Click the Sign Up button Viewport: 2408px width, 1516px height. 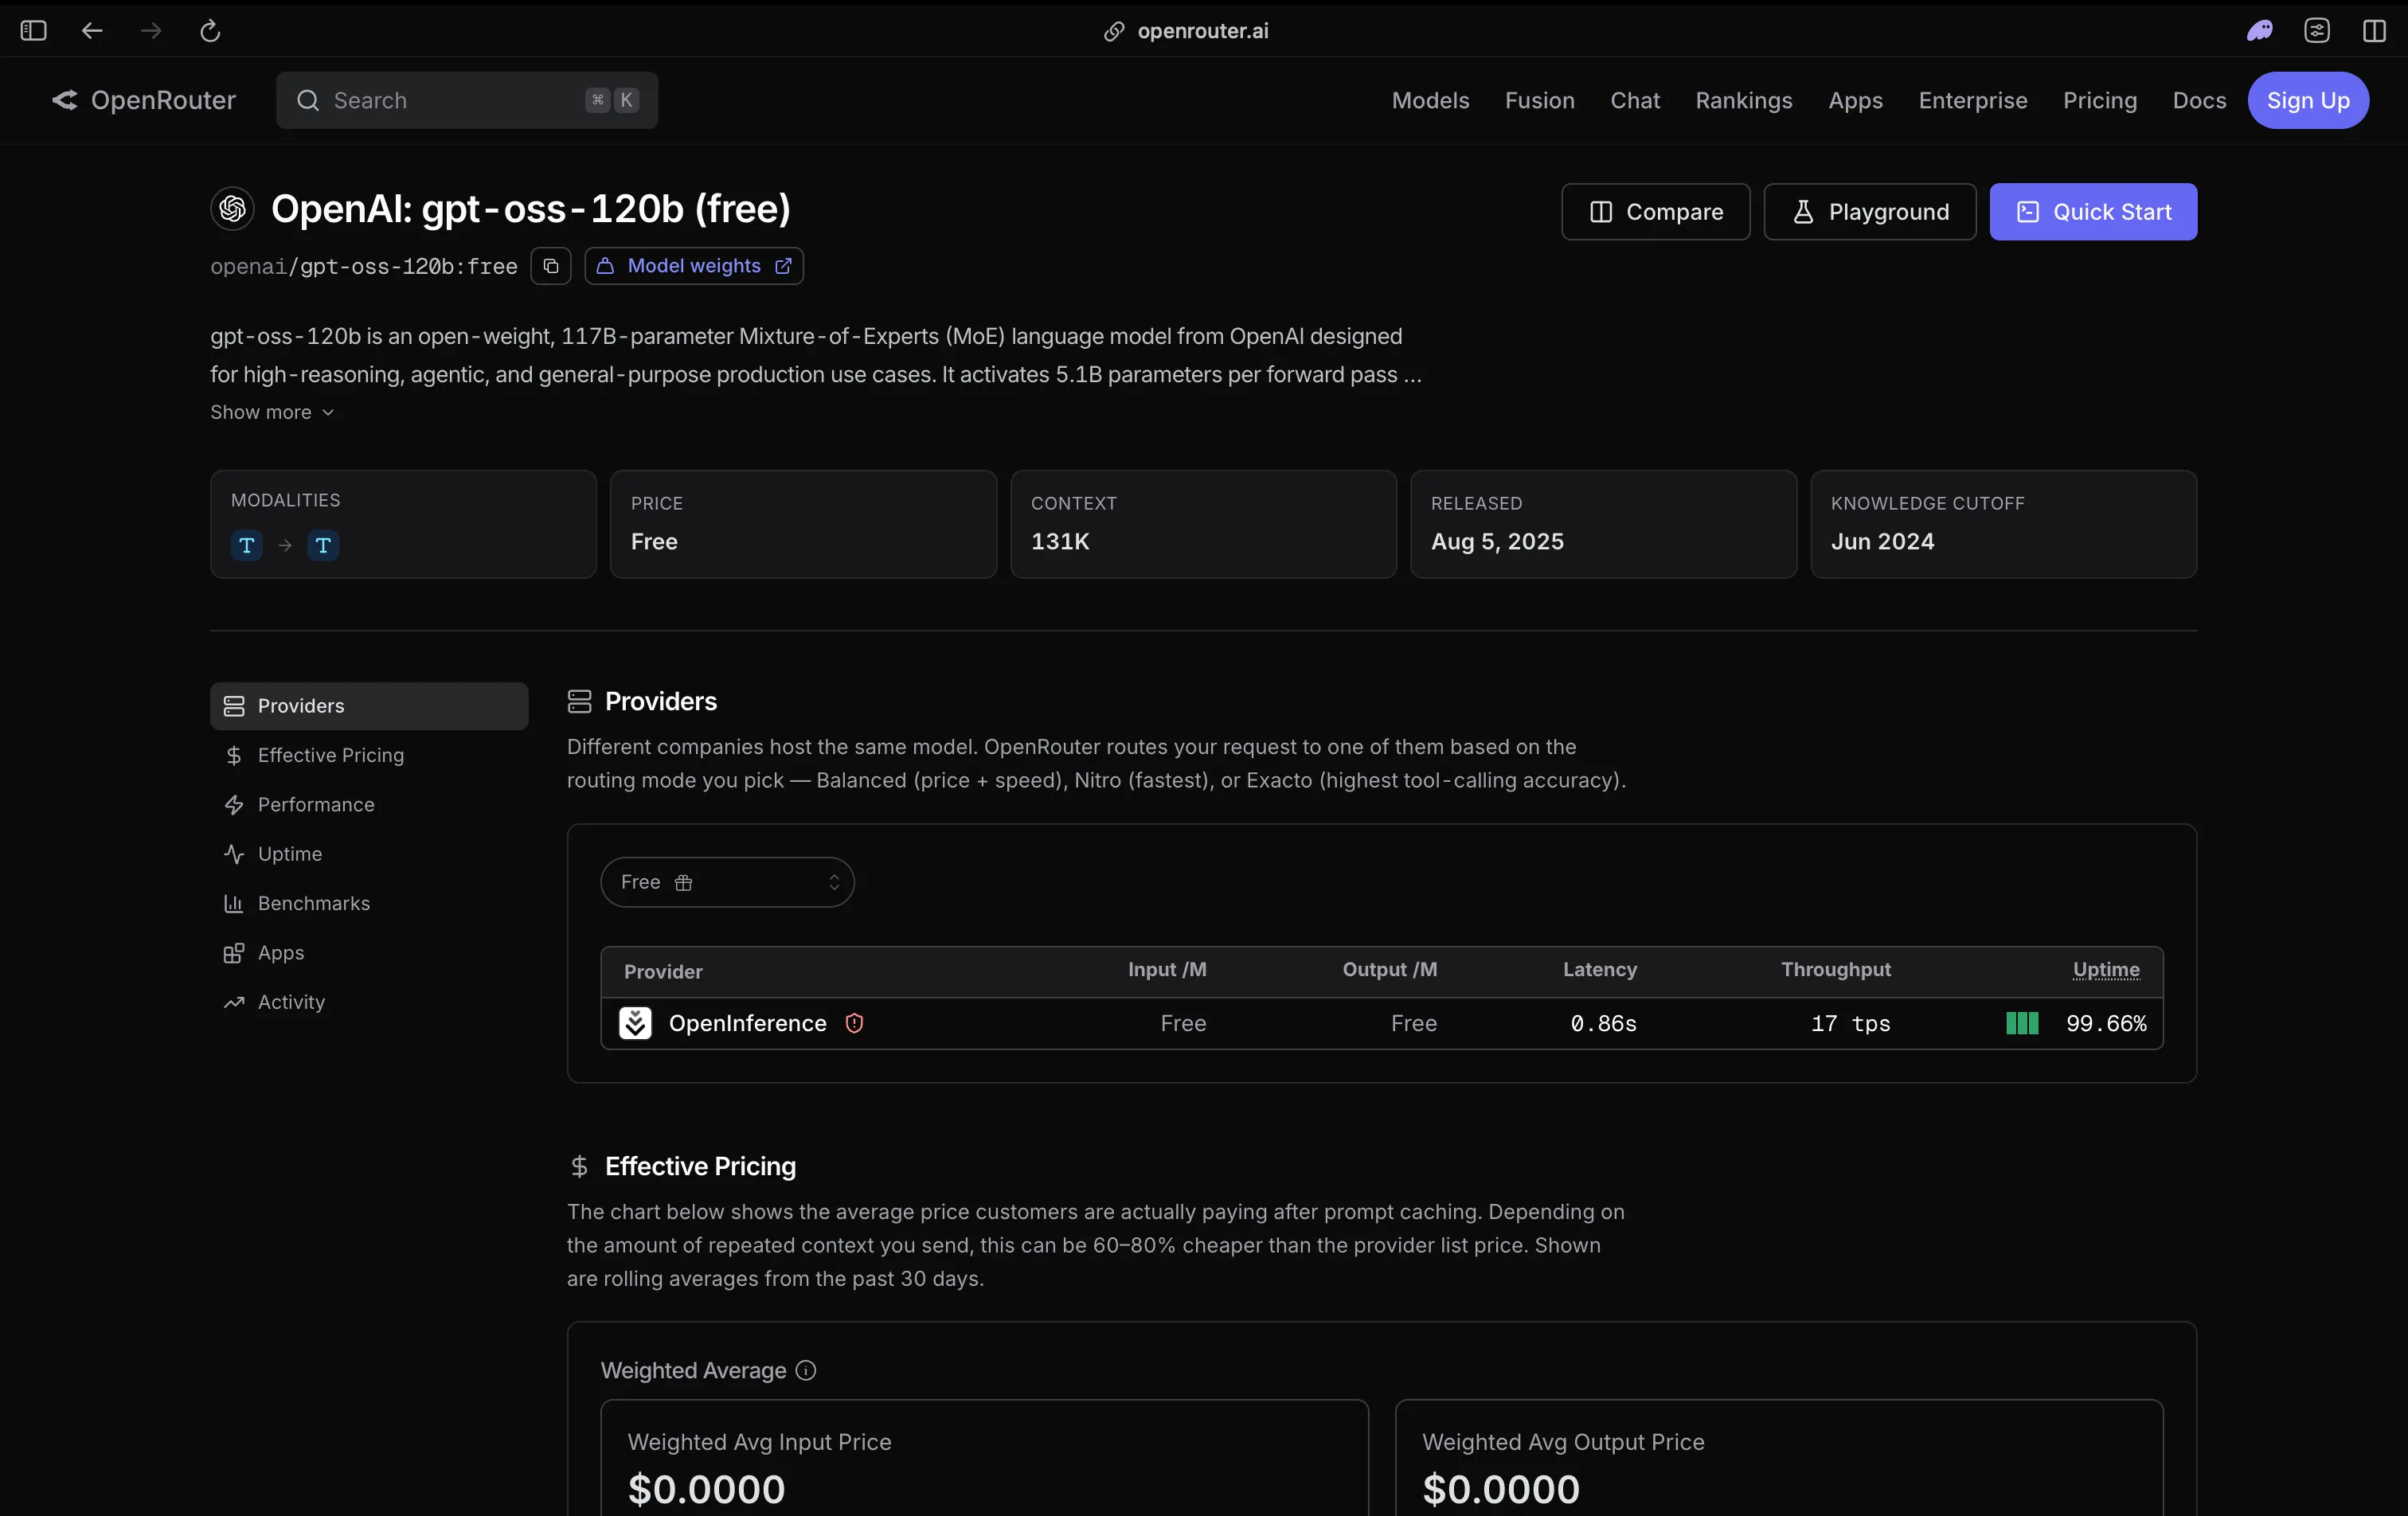coord(2308,100)
